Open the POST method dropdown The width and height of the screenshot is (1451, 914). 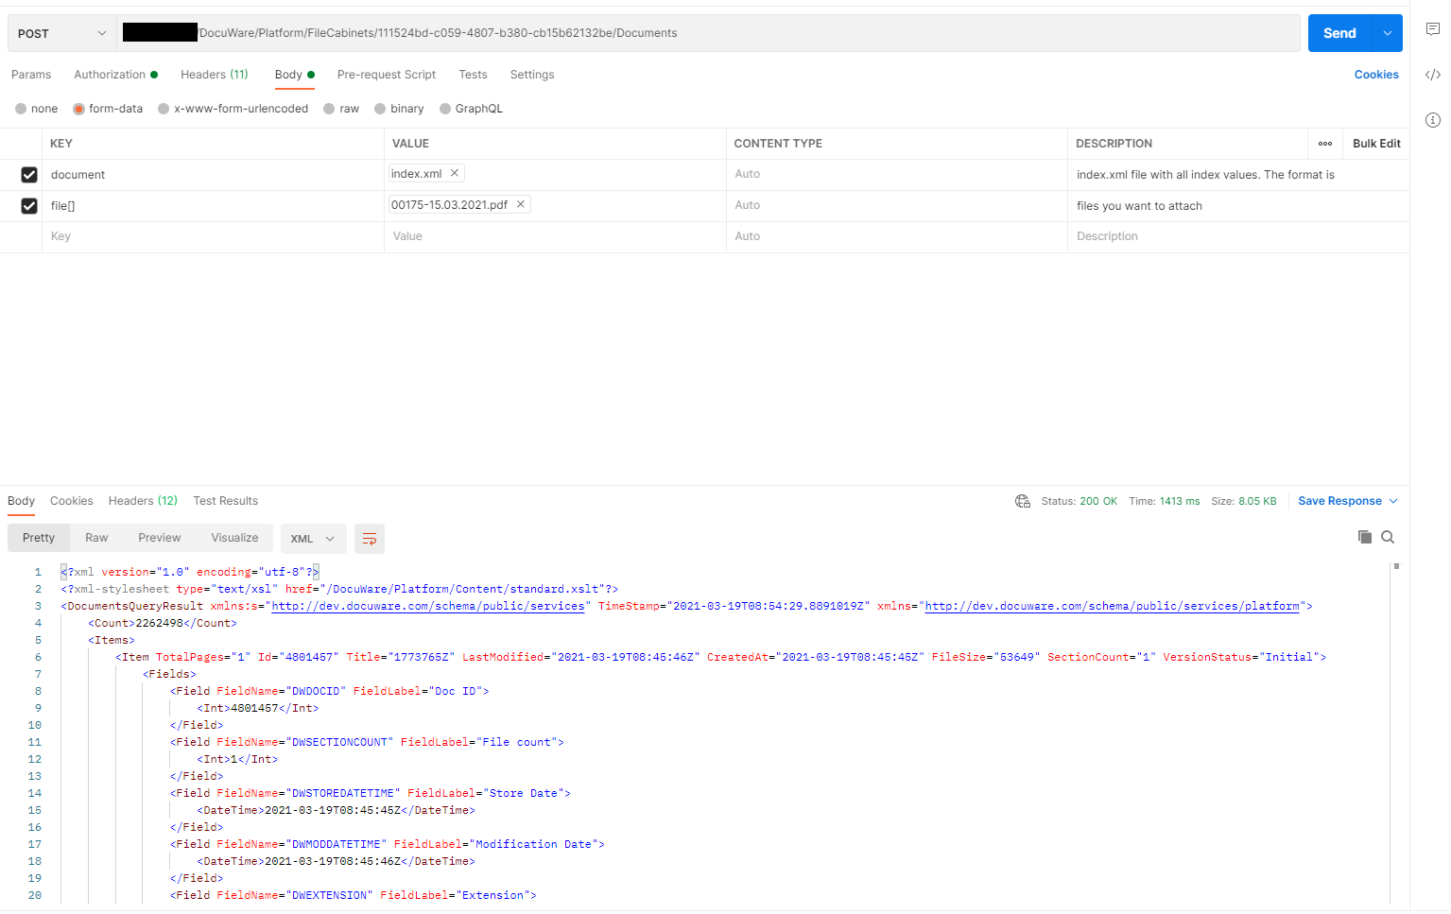click(x=62, y=33)
